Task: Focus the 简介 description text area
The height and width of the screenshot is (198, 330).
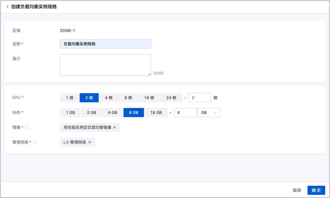Action: (x=105, y=65)
